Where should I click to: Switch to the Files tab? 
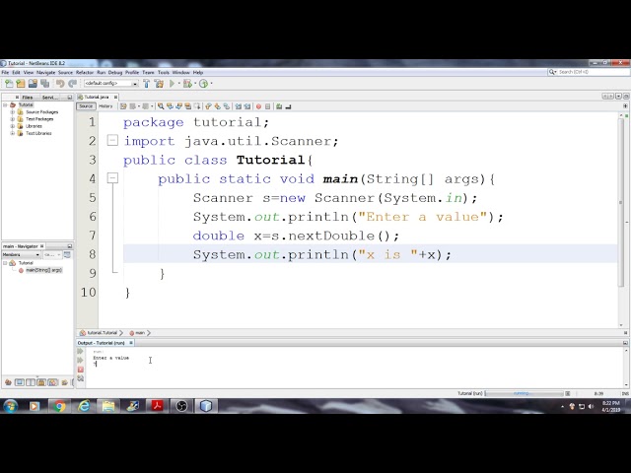pos(28,98)
